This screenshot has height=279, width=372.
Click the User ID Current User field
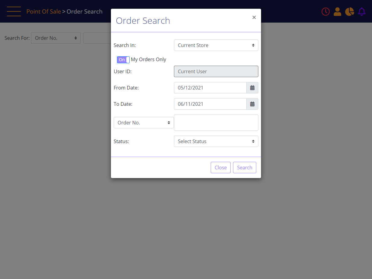pos(216,71)
